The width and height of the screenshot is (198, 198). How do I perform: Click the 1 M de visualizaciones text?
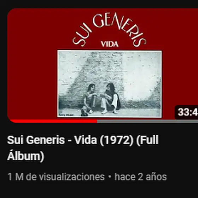pyautogui.click(x=56, y=177)
